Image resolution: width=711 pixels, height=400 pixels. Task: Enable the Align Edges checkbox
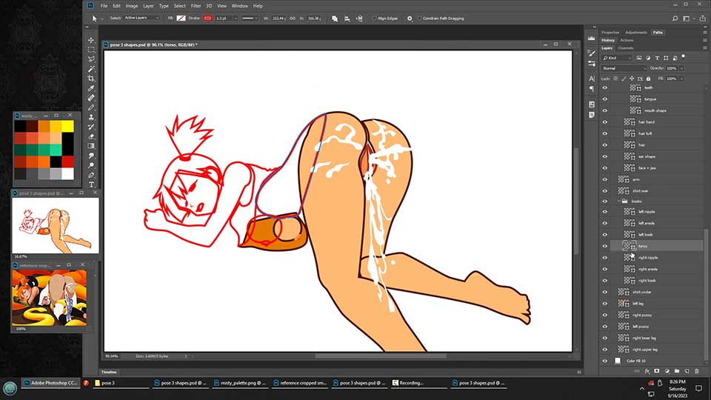374,18
